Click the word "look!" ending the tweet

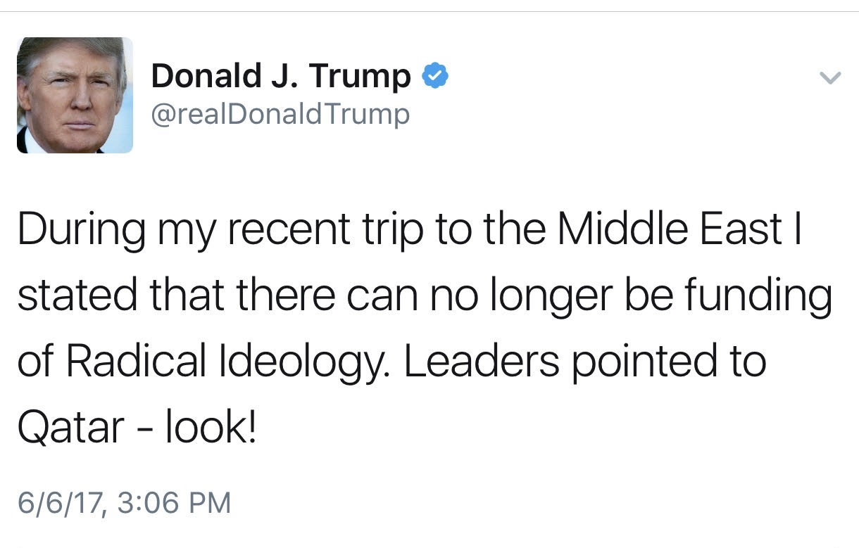click(211, 426)
